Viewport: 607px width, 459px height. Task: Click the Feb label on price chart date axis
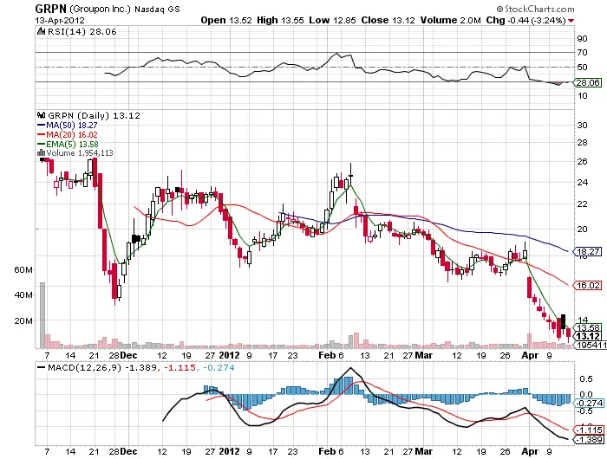point(327,355)
